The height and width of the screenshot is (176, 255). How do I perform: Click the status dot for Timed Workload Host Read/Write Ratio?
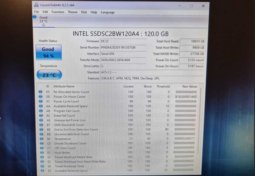pos(42,161)
